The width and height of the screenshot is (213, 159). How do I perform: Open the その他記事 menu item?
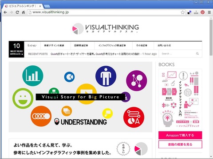pos(142,45)
